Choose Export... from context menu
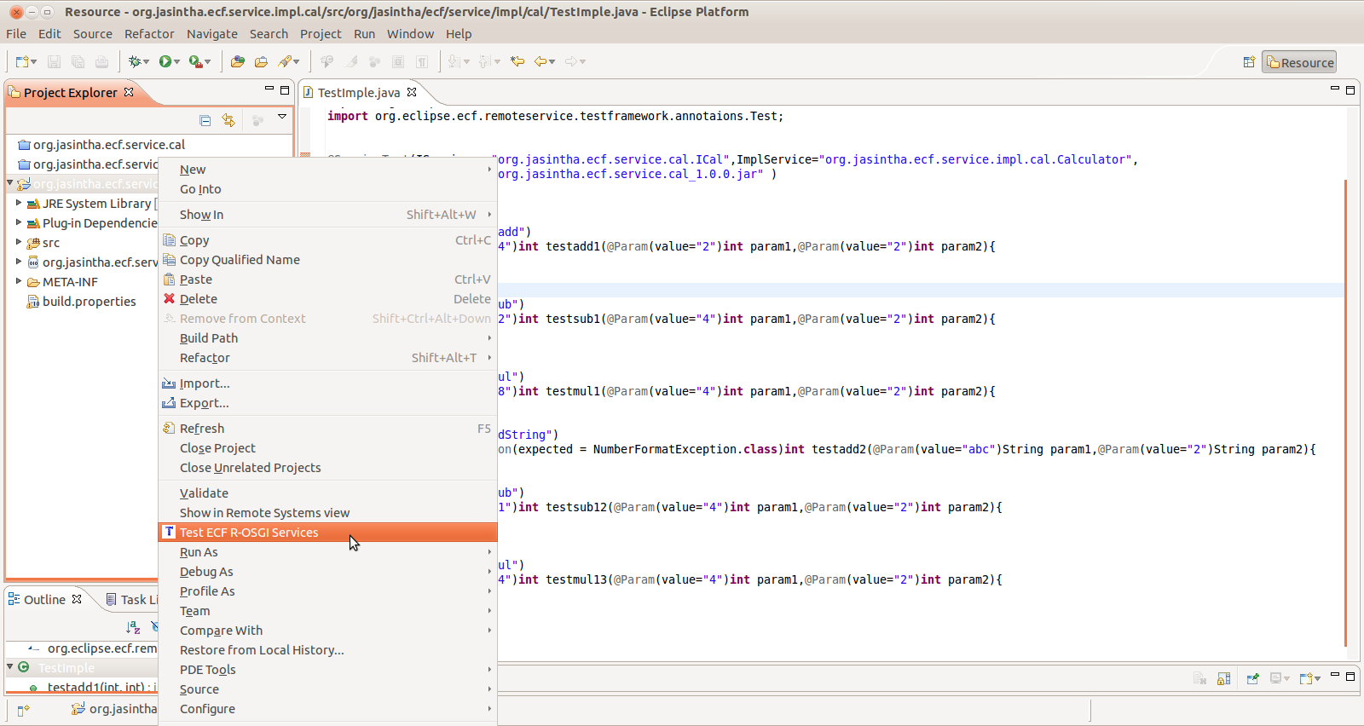The height and width of the screenshot is (726, 1364). click(x=328, y=403)
